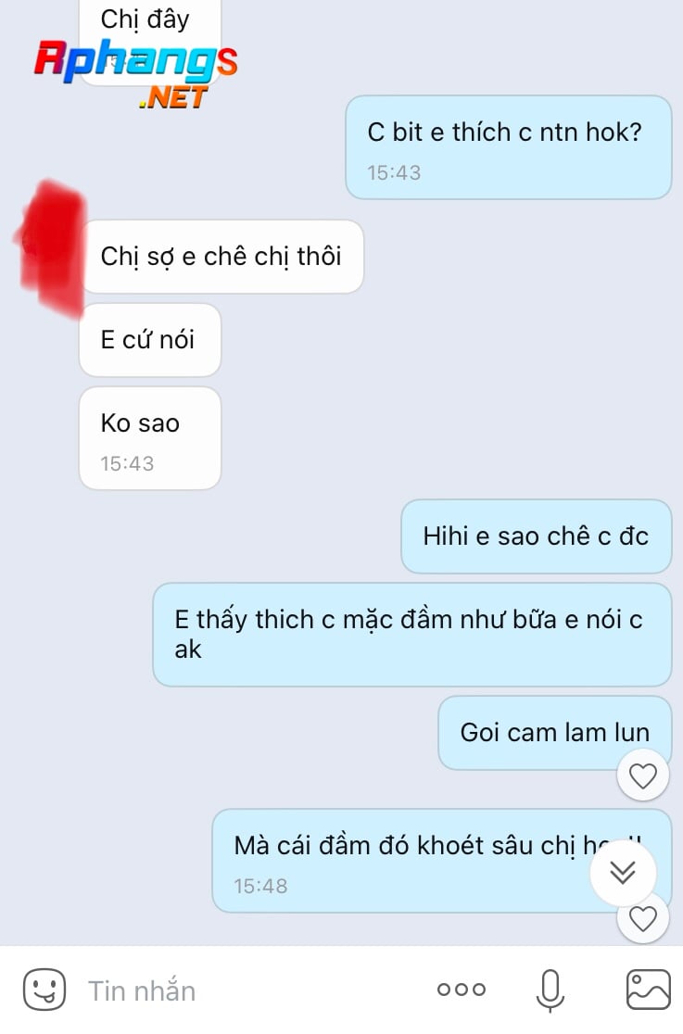Like the 15:48 message with heart icon
Image resolution: width=683 pixels, height=1034 pixels.
pyautogui.click(x=643, y=918)
